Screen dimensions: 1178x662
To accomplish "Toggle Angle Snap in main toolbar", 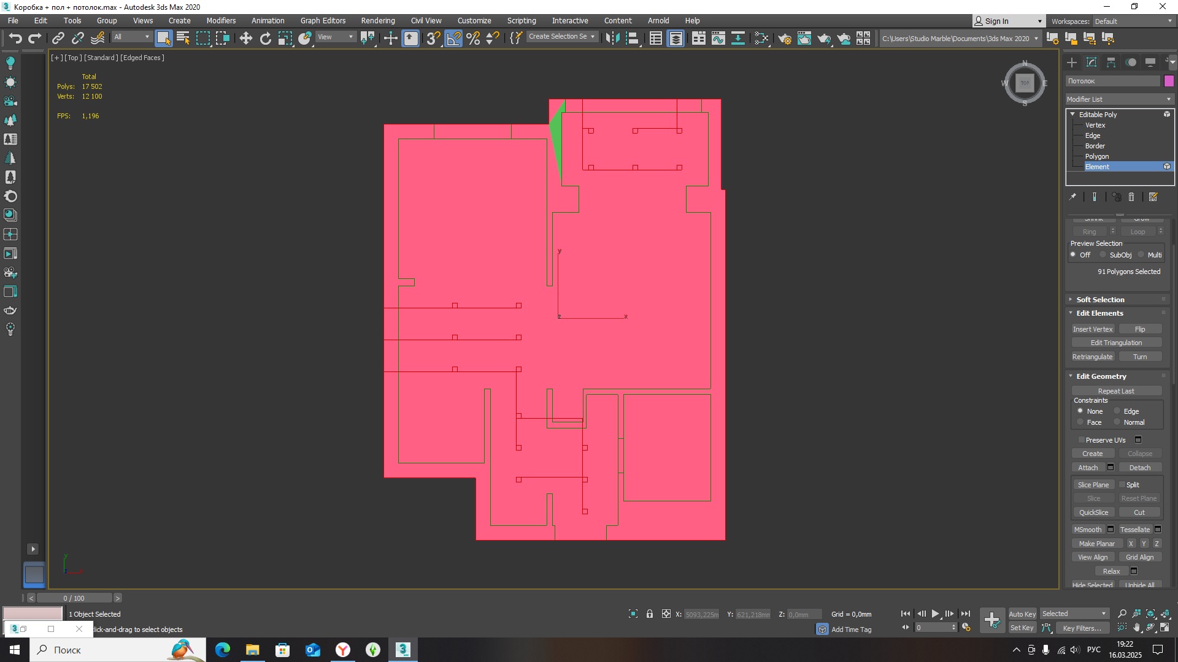I will (x=453, y=39).
